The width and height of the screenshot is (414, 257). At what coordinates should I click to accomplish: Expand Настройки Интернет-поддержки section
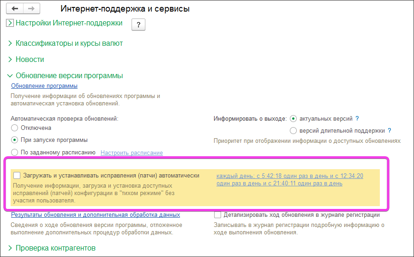pos(10,23)
